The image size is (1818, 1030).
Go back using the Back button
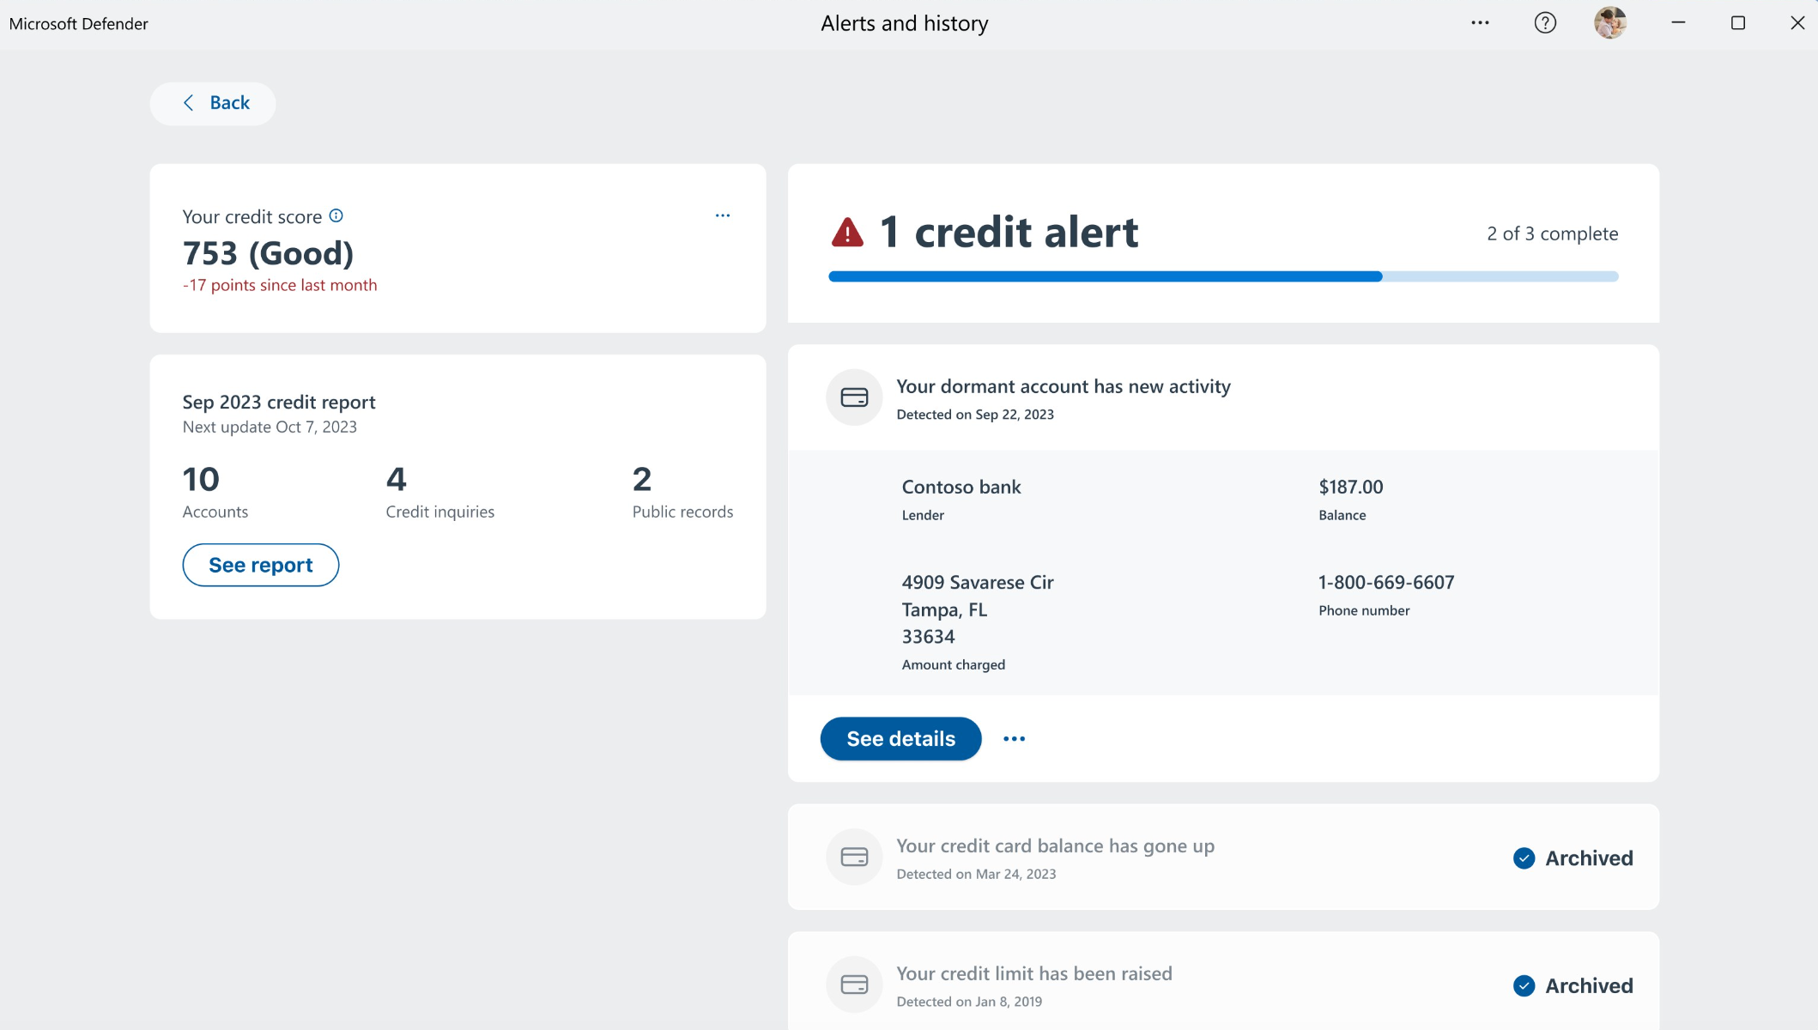point(213,103)
